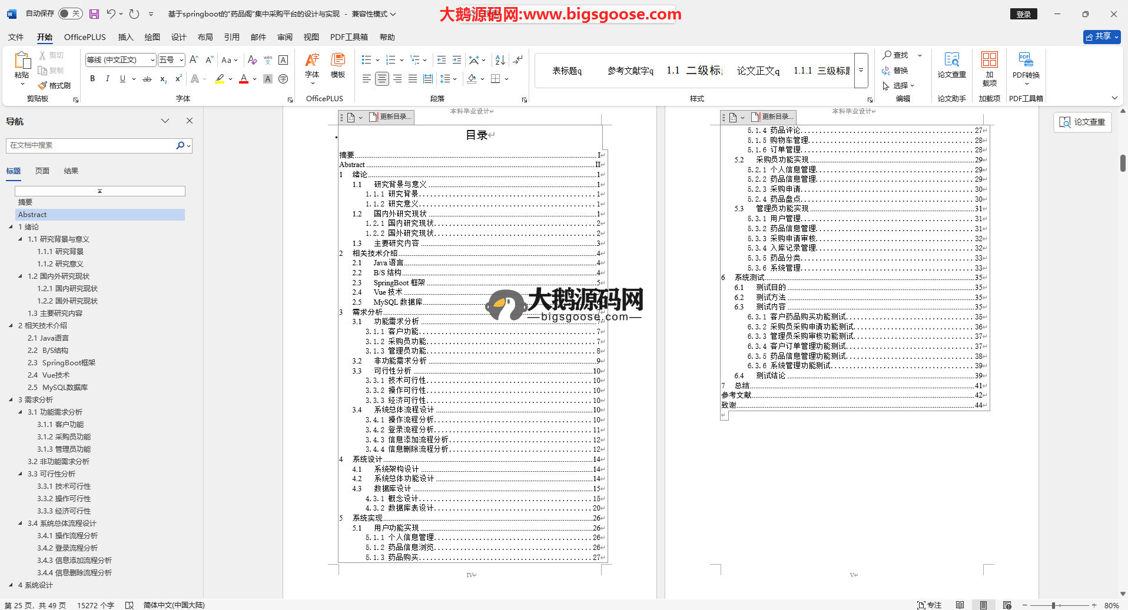Open the OfficePLUS 模板 templates
Image resolution: width=1128 pixels, height=610 pixels.
pos(337,65)
